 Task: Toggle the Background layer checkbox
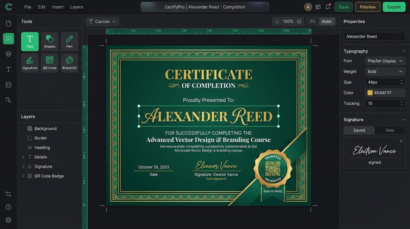[30, 129]
